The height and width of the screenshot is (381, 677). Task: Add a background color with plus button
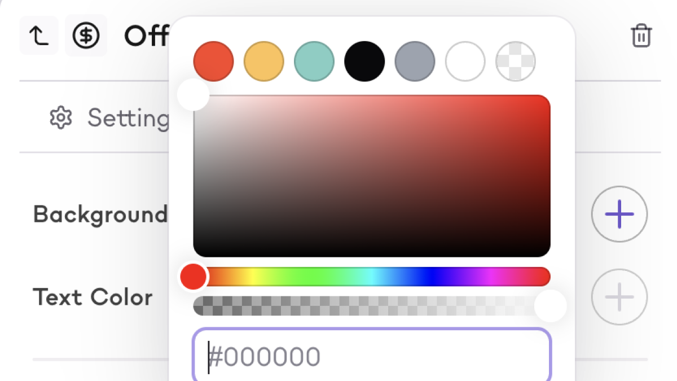[619, 214]
